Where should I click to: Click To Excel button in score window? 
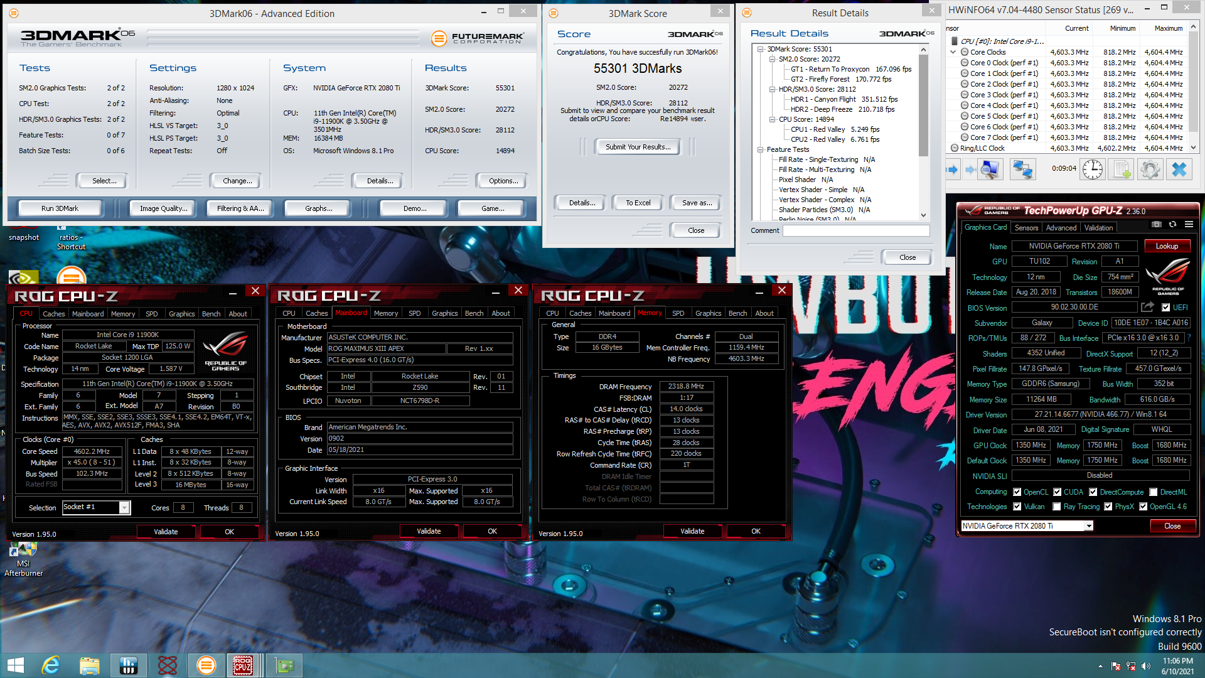pyautogui.click(x=638, y=203)
